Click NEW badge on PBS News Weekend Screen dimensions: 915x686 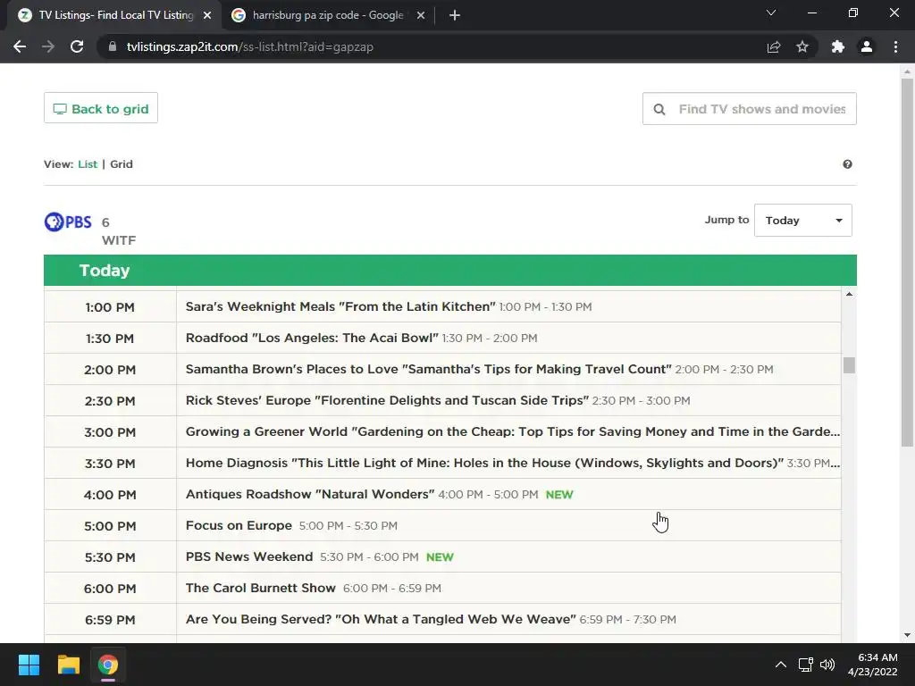pyautogui.click(x=440, y=557)
